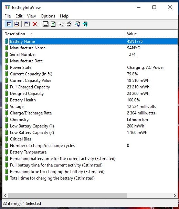Viewport: 179px width, 209px height.
Task: Open the File menu
Action: coord(8,16)
